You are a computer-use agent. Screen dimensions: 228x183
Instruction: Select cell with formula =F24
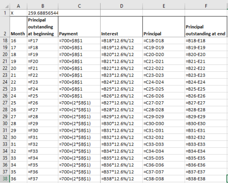pyautogui.click(x=43, y=89)
